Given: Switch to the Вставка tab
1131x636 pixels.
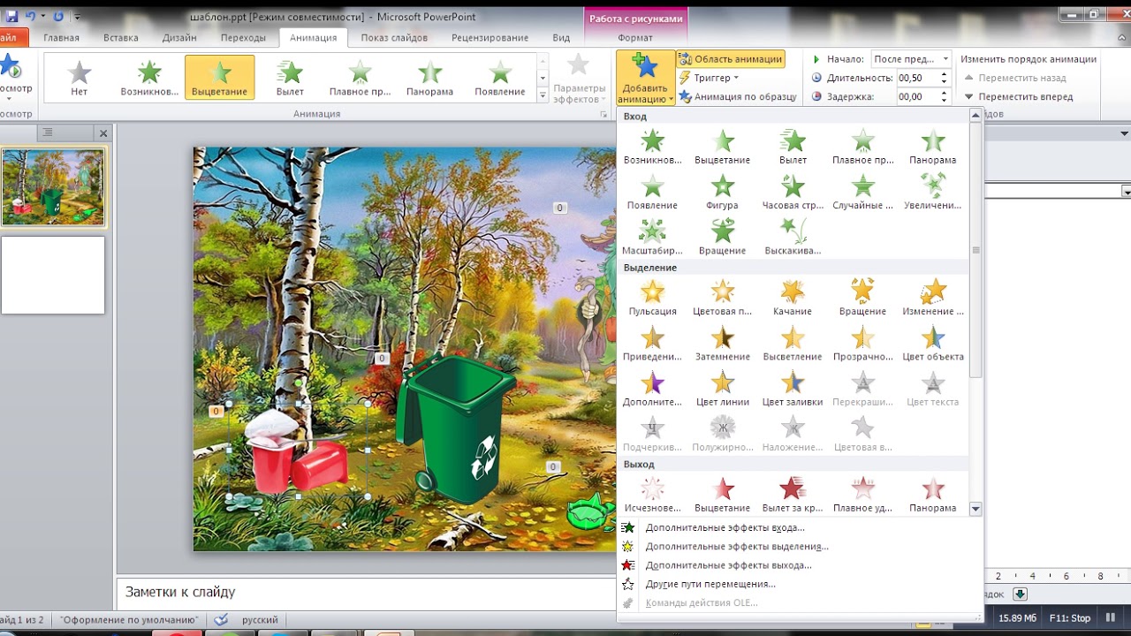Looking at the screenshot, I should pos(120,38).
